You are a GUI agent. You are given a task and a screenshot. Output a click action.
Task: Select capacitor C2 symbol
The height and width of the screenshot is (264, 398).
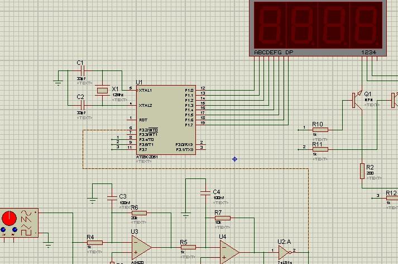(83, 105)
